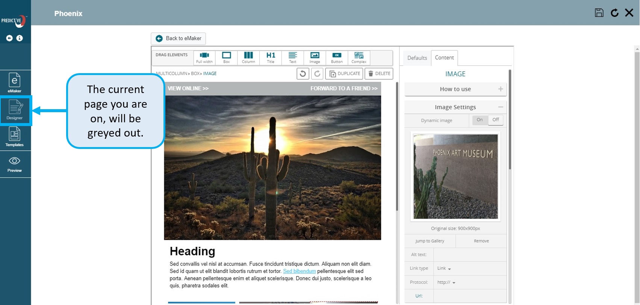This screenshot has width=640, height=305.
Task: Click the Duplicate button
Action: point(344,74)
